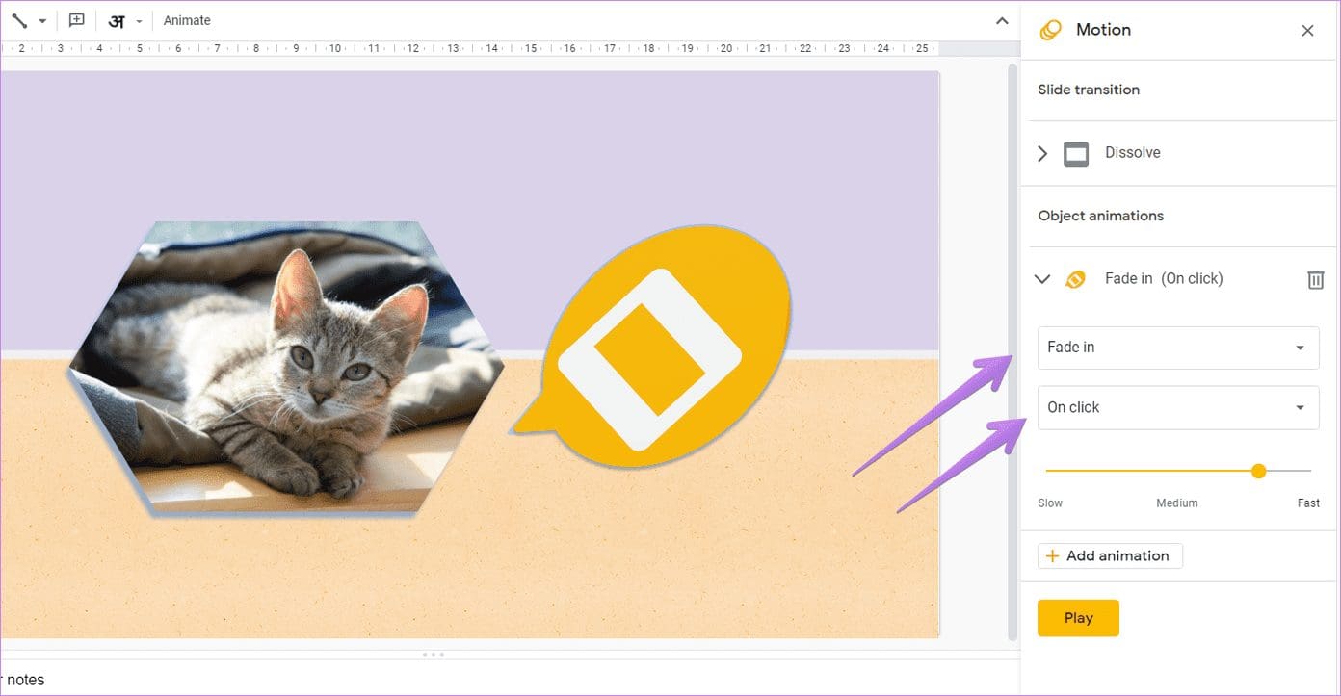Click the Motion panel icon
This screenshot has width=1341, height=696.
1050,30
